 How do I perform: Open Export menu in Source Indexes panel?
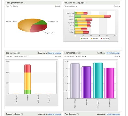coord(117,56)
